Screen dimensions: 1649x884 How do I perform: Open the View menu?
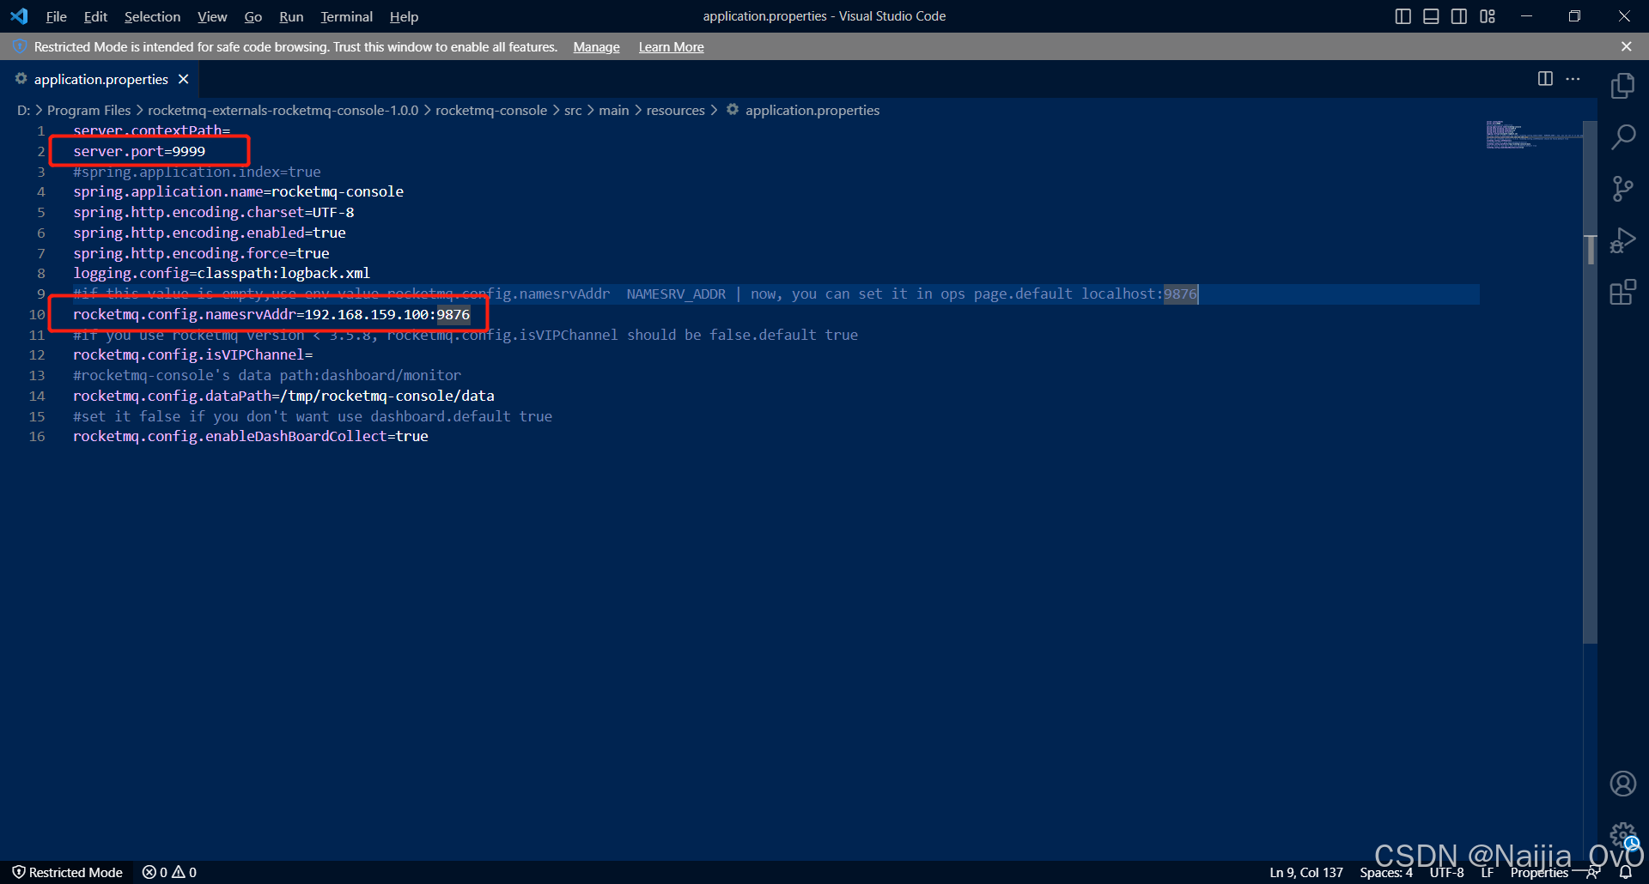212,16
